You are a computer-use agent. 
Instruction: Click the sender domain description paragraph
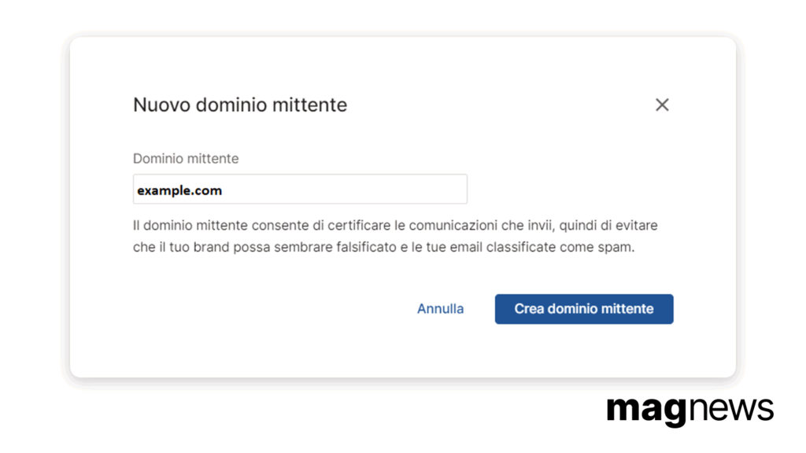pos(395,236)
